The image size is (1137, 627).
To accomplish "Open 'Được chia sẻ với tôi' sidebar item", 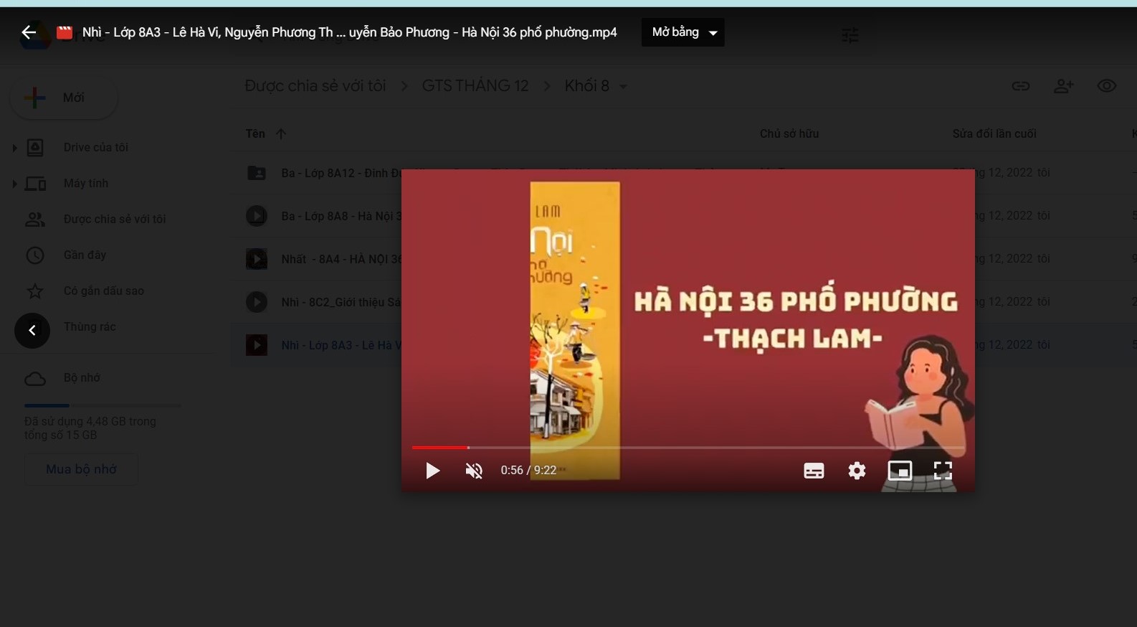I will tap(115, 219).
